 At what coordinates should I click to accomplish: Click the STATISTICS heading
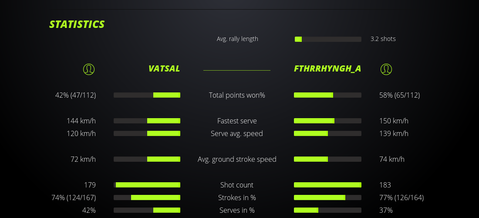[77, 24]
